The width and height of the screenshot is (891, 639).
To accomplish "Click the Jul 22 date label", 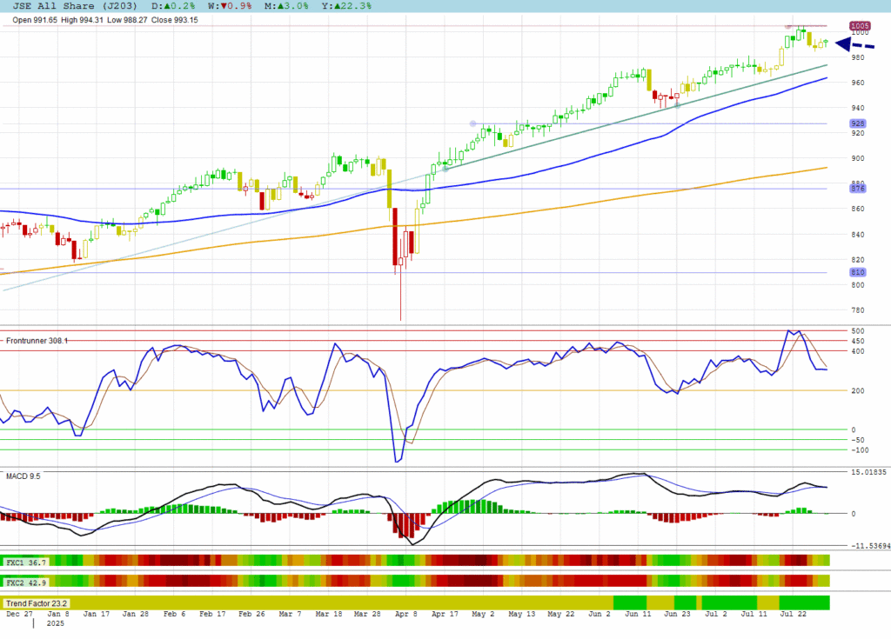I will pos(794,614).
